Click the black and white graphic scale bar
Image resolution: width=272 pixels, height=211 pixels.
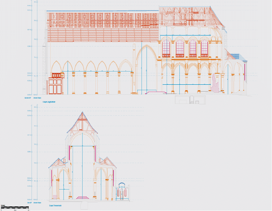click(x=15, y=207)
